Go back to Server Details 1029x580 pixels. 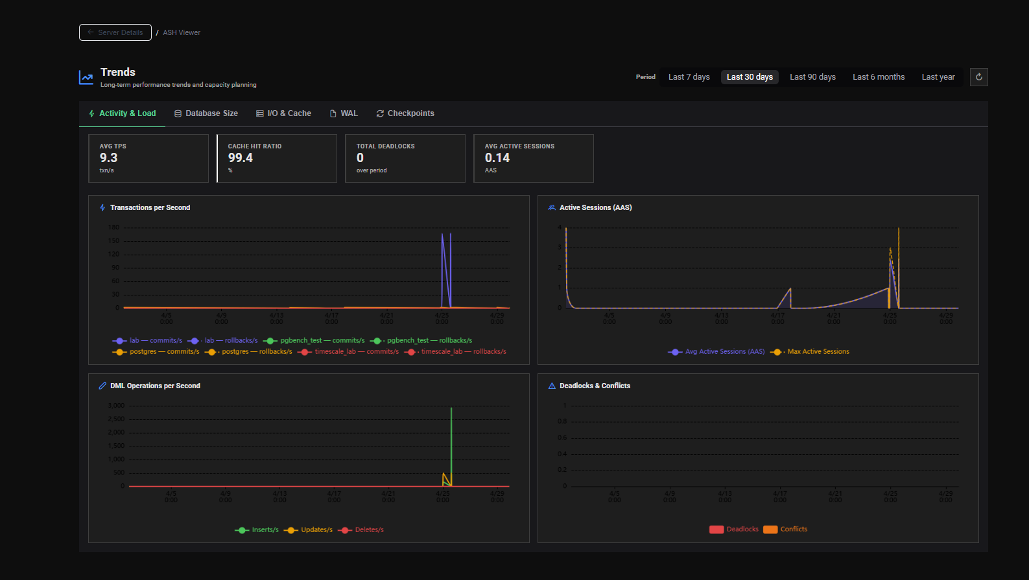[x=115, y=32]
